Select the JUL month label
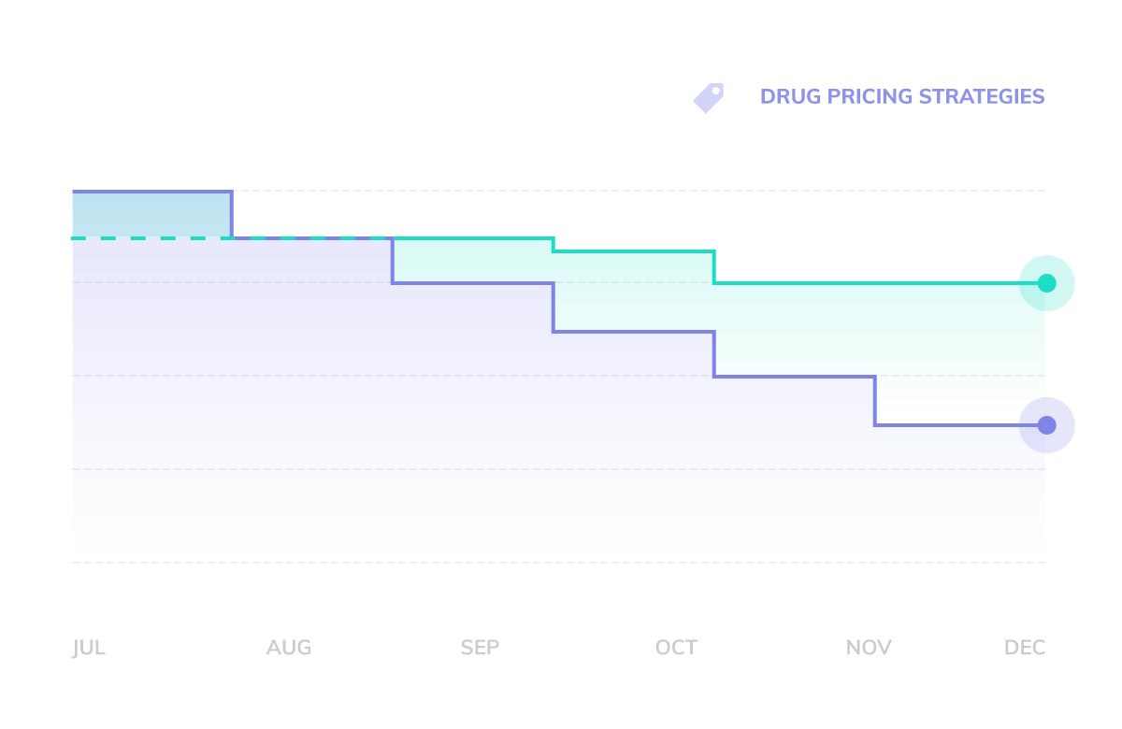 point(89,648)
